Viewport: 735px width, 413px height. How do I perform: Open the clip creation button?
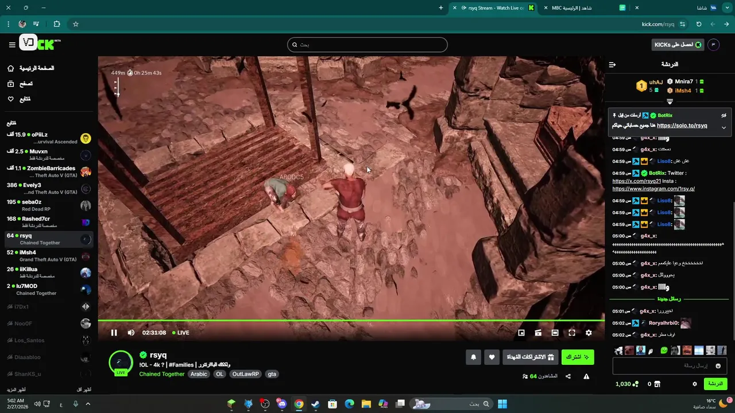click(538, 333)
